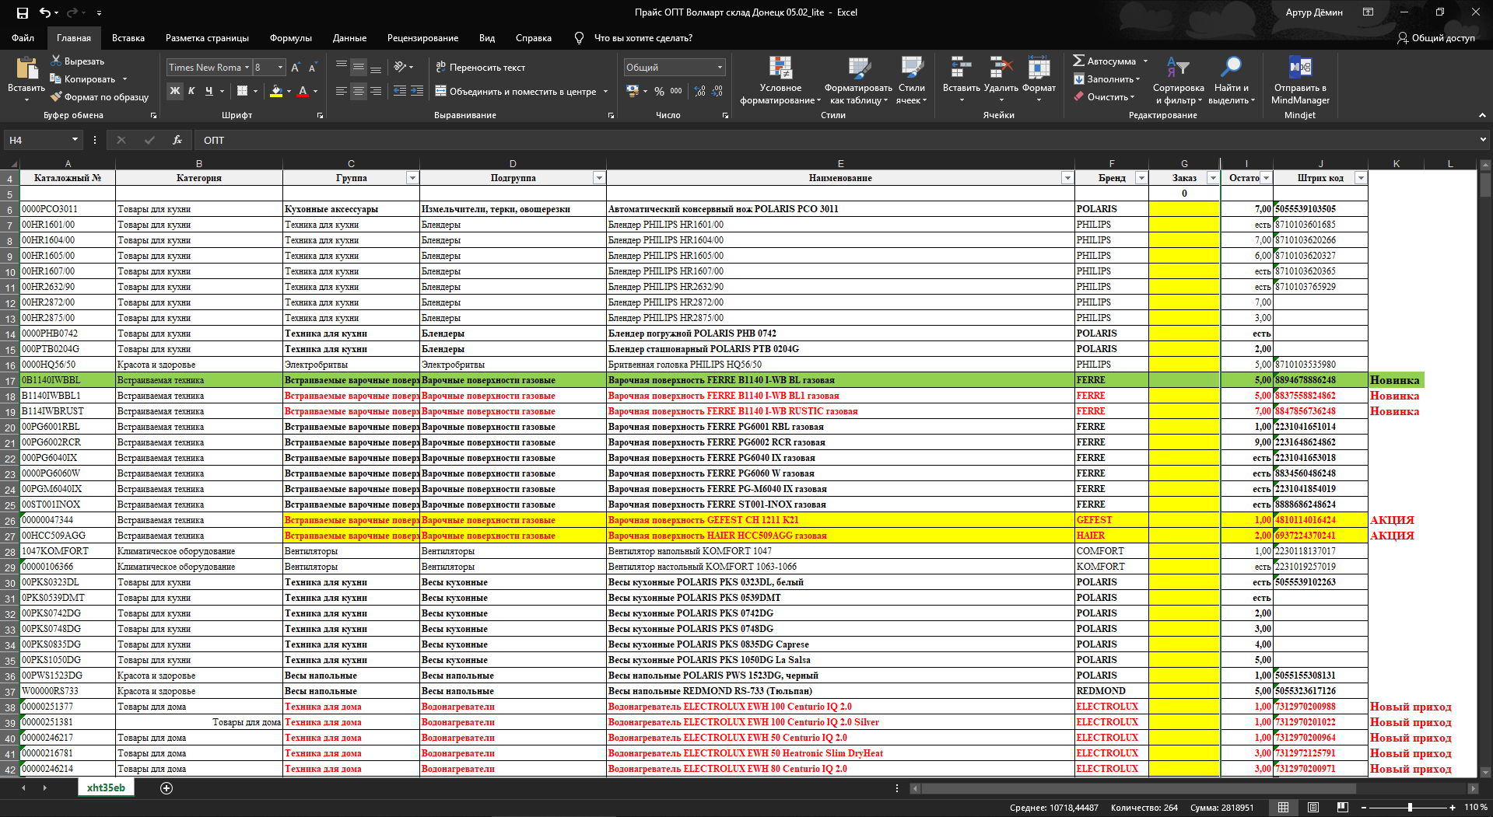Open filter dropdown for Подгруппа column

598,178
